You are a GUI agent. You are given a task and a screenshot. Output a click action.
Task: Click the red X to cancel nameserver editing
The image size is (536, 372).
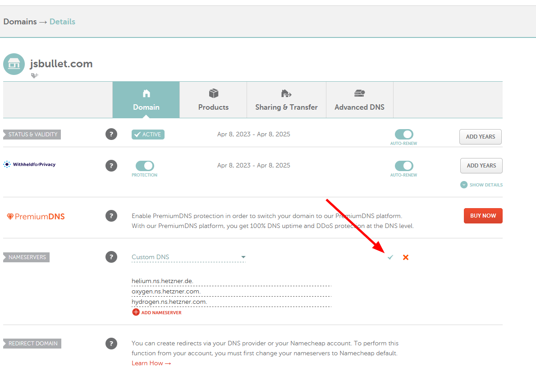pos(405,257)
